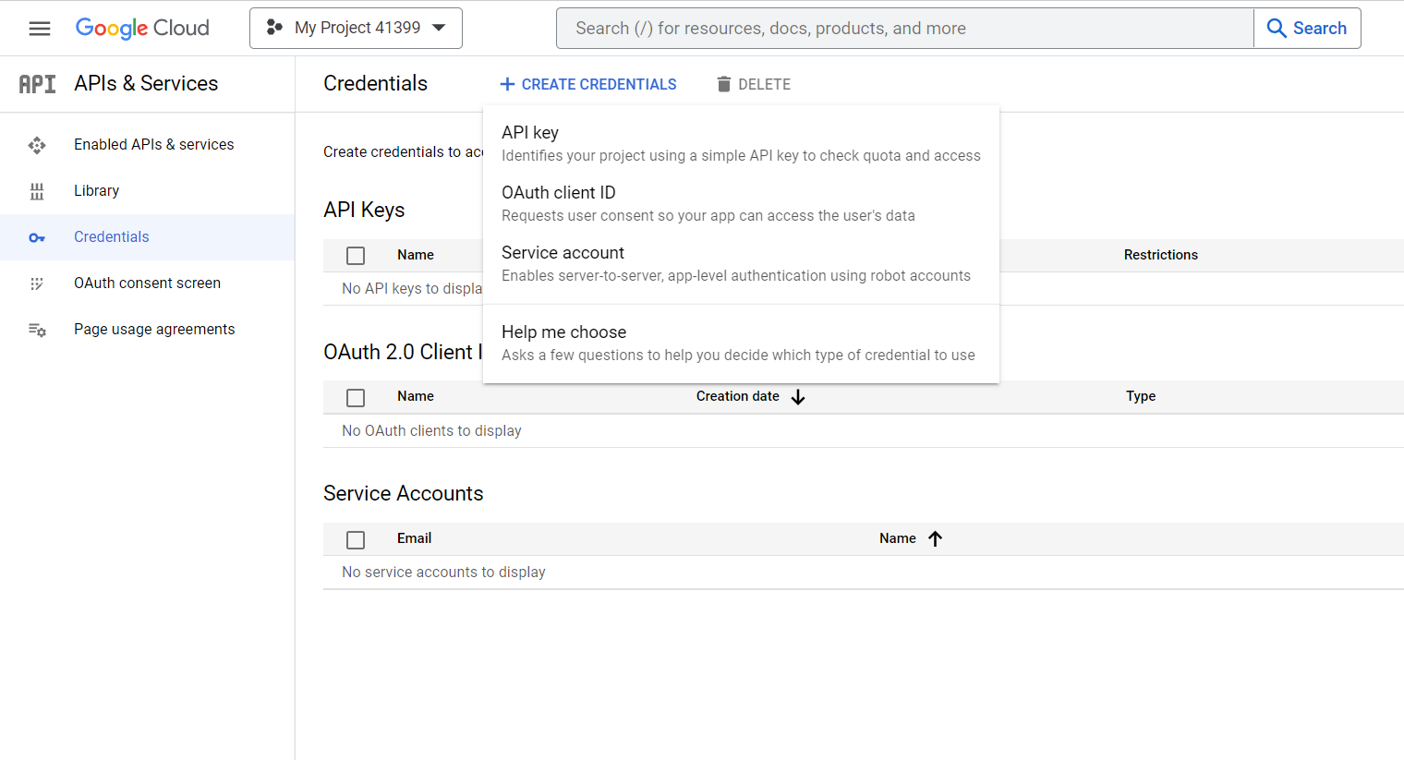Click the Page usage agreements icon
1404x760 pixels.
37,330
